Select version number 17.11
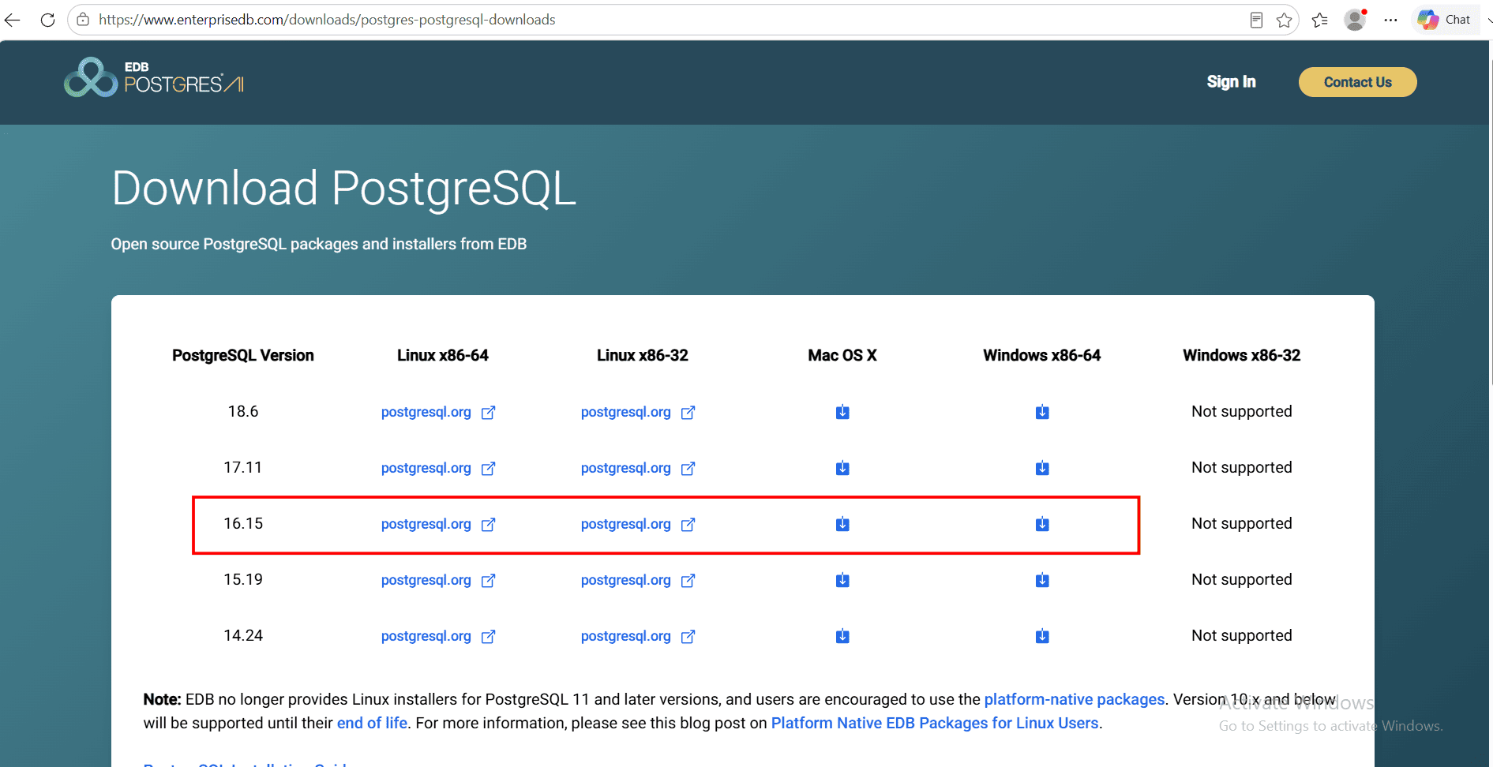 coord(243,467)
